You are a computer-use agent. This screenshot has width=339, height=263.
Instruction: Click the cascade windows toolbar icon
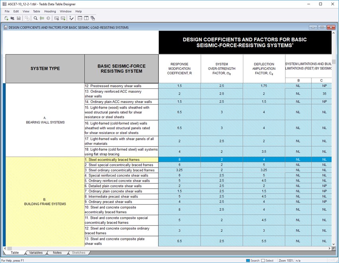click(x=93, y=18)
